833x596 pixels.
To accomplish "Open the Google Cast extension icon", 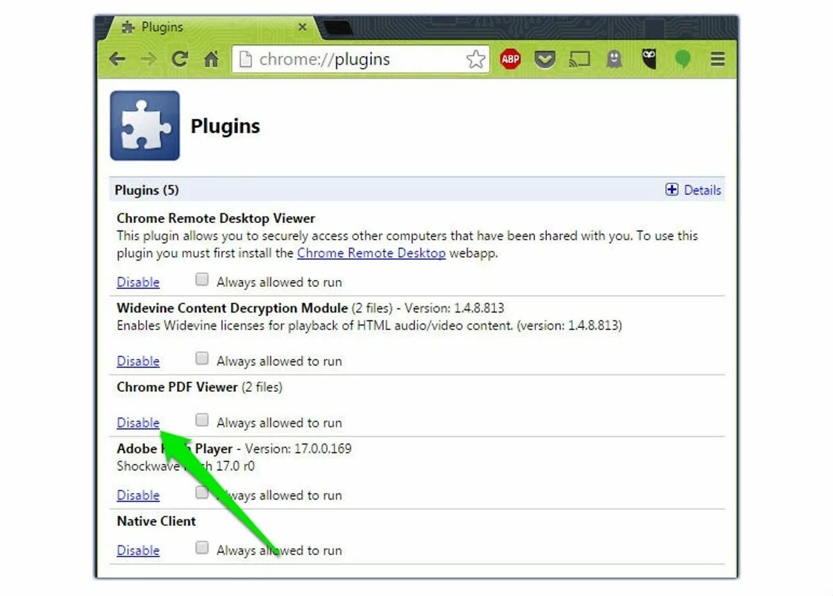I will coord(580,60).
